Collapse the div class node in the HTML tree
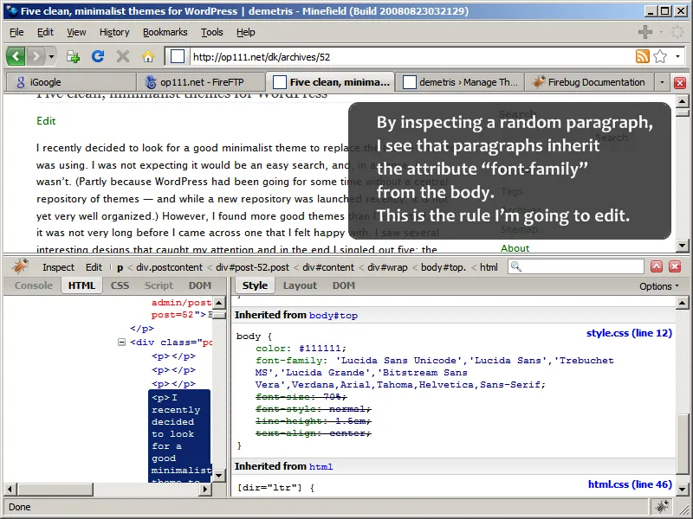This screenshot has width=693, height=519. pos(121,342)
